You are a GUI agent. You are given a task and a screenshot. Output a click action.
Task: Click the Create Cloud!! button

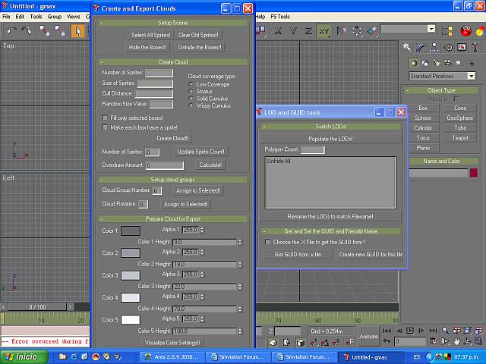[173, 138]
